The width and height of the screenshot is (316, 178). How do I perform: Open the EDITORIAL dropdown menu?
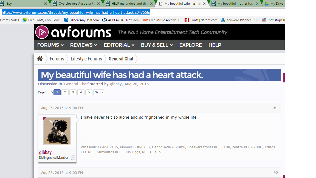tap(119, 45)
